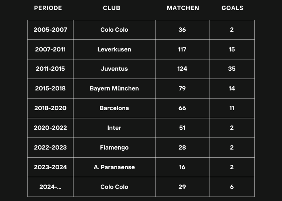
Task: Select the Leverkusen club cell
Action: [114, 49]
